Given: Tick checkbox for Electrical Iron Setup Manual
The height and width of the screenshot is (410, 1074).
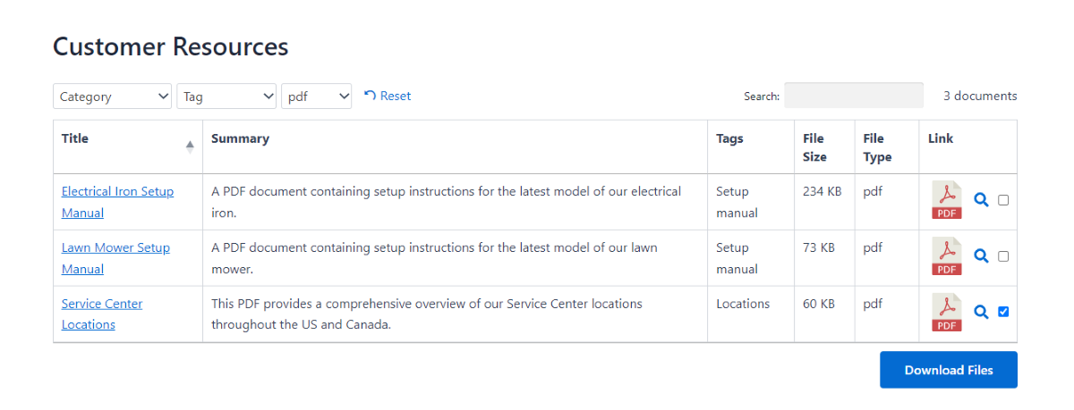Looking at the screenshot, I should [x=1003, y=200].
